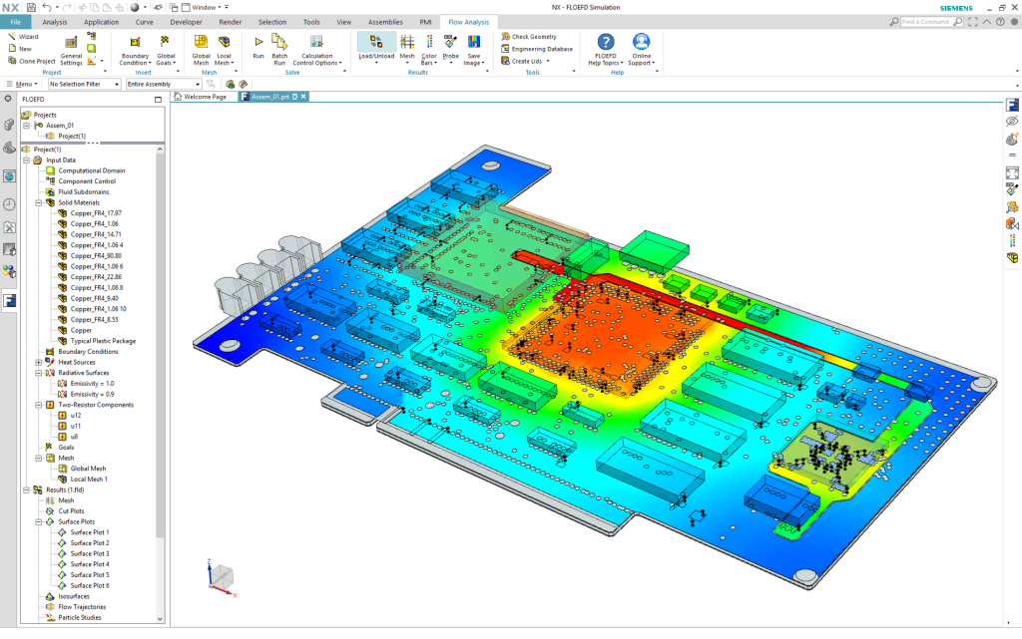The width and height of the screenshot is (1022, 639).
Task: Open the Entire Assembly scope dropdown
Action: [164, 84]
